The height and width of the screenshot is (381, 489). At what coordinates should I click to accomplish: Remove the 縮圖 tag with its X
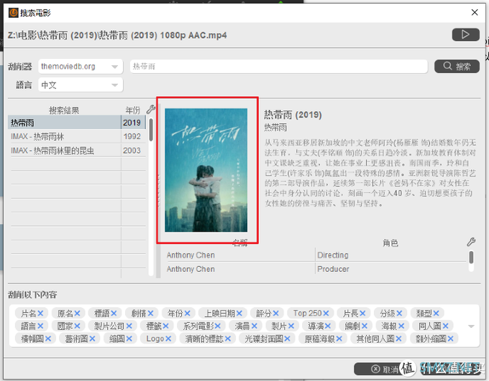pos(129,339)
